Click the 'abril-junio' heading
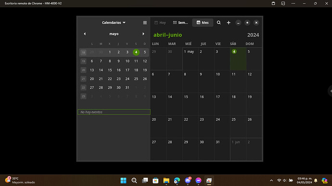 (168, 35)
